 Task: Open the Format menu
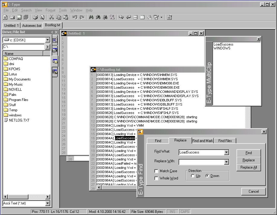[x=50, y=10]
